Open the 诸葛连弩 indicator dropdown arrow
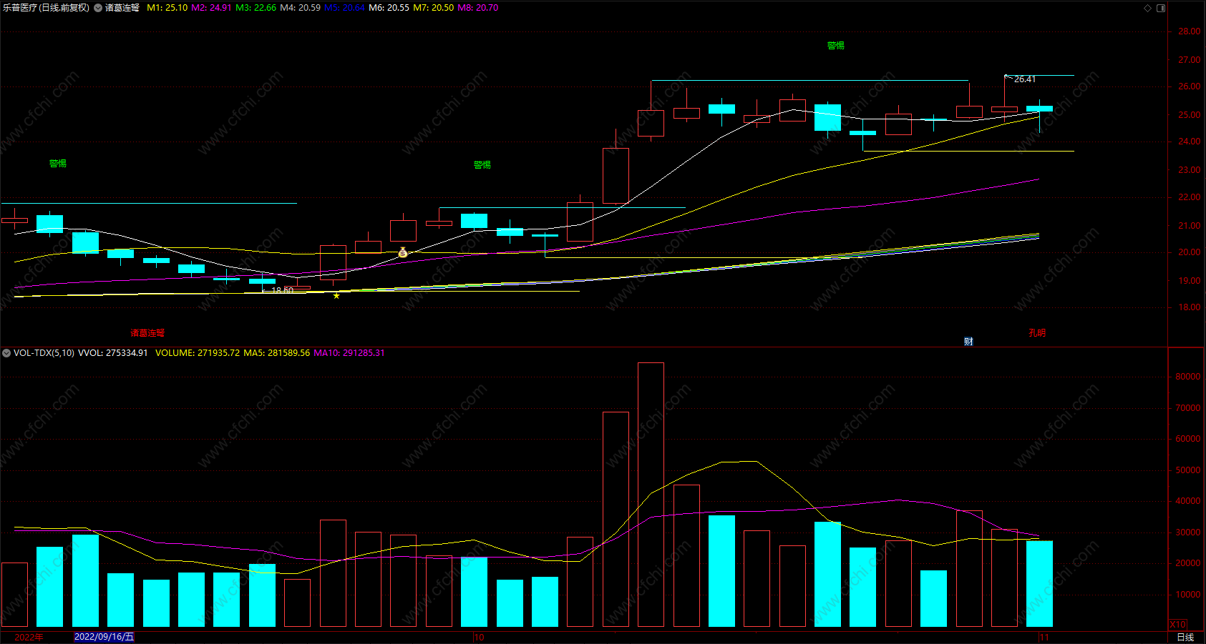1206x644 pixels. (x=98, y=8)
